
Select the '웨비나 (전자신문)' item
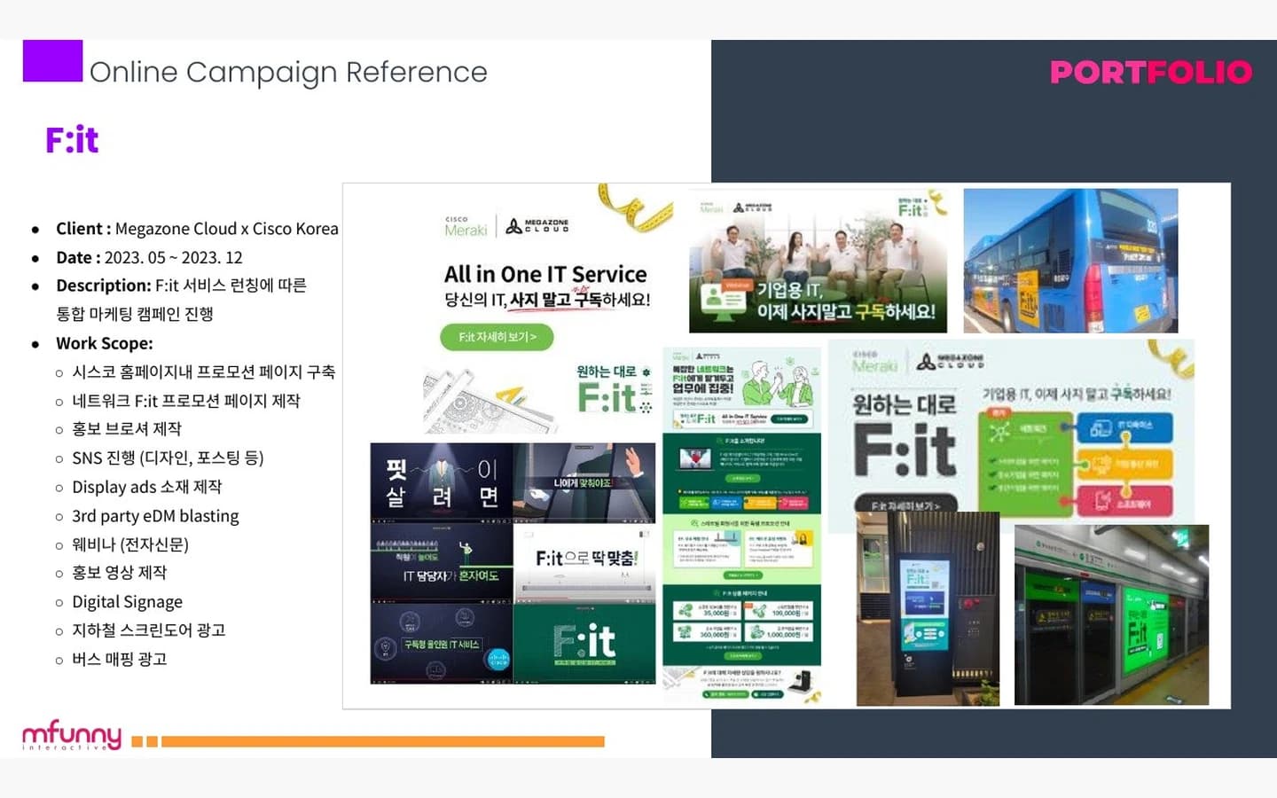129,544
